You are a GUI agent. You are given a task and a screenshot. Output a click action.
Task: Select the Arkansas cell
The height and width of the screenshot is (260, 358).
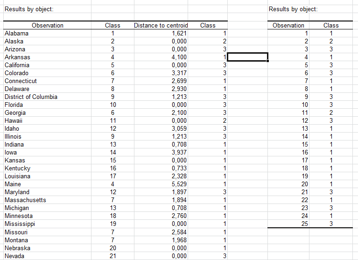[x=47, y=57]
